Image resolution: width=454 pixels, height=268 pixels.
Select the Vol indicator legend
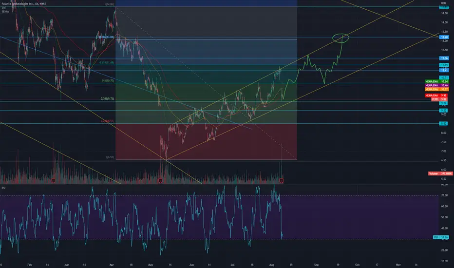[3, 8]
